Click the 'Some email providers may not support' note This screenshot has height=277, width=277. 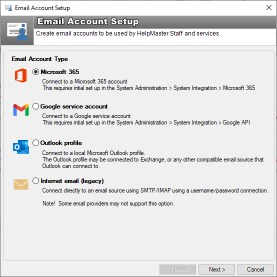[108, 203]
